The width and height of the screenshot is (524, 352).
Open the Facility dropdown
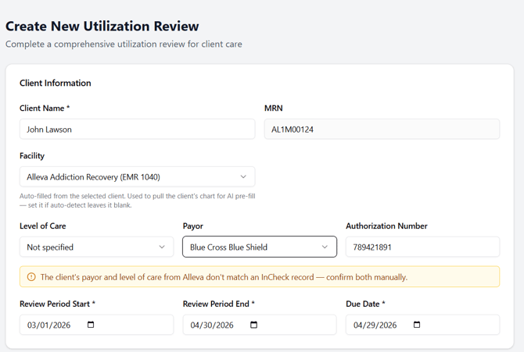pyautogui.click(x=138, y=176)
